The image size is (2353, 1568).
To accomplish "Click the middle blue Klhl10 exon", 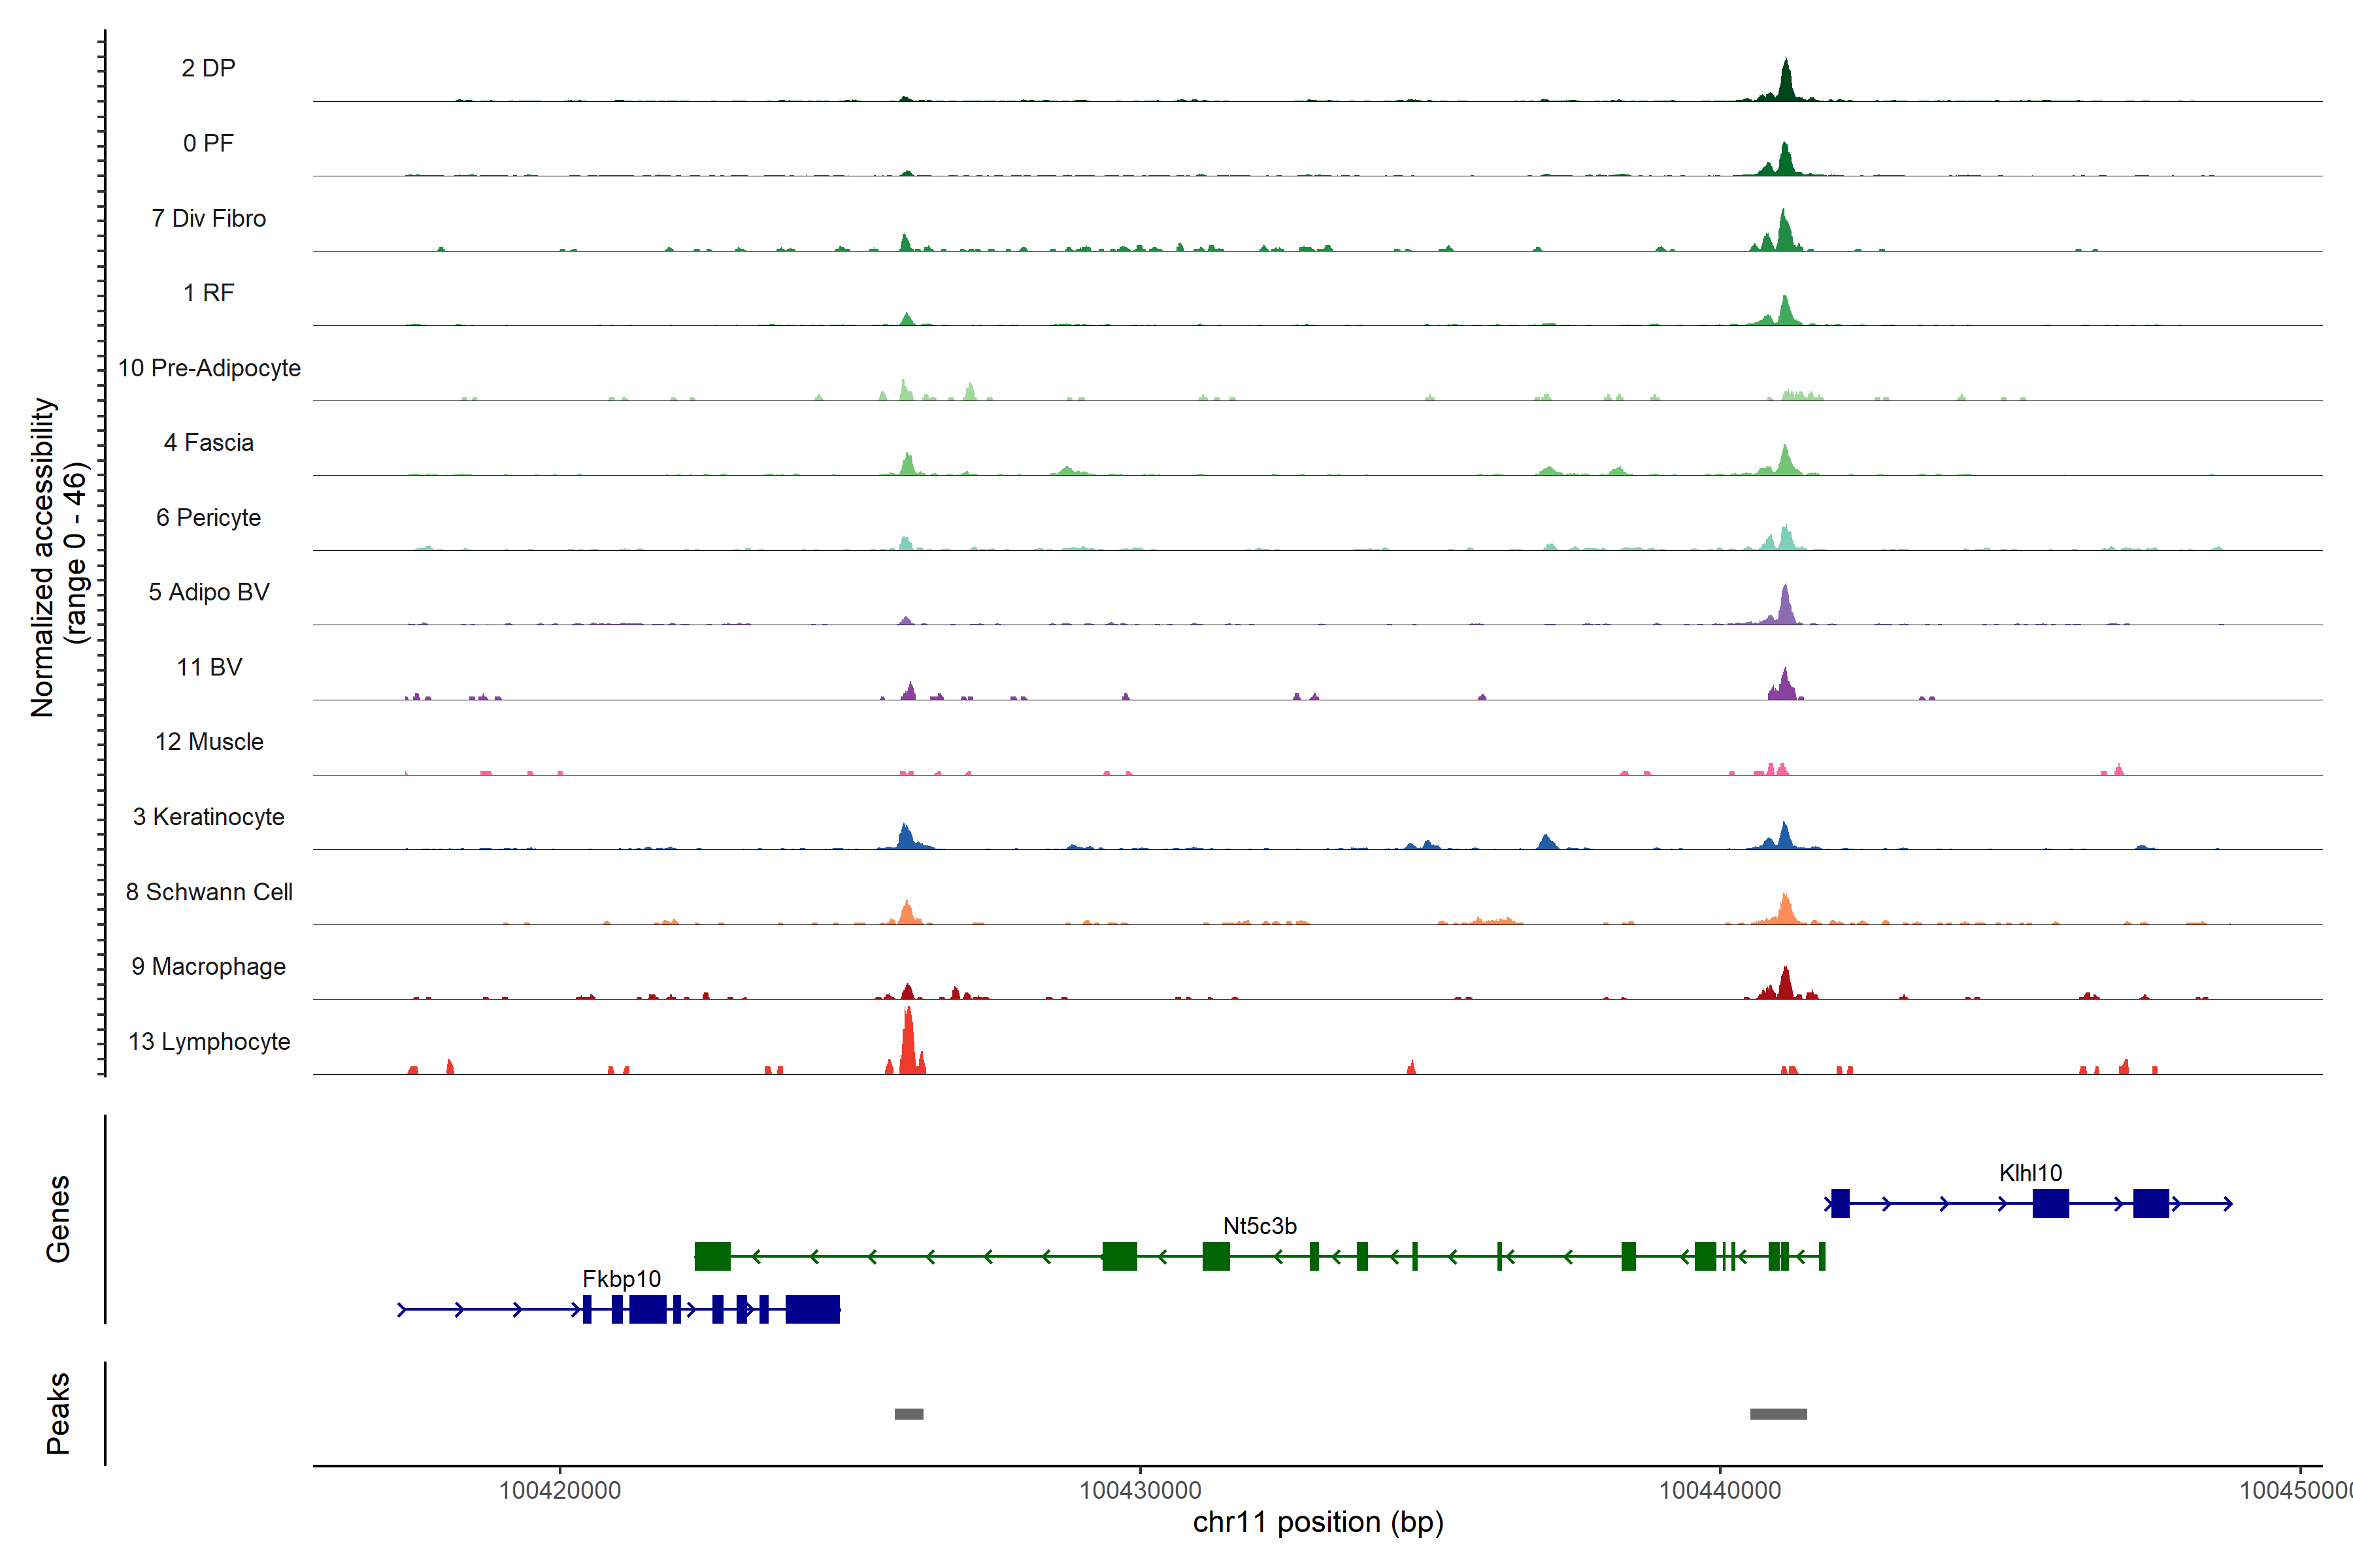I will pos(2050,1203).
